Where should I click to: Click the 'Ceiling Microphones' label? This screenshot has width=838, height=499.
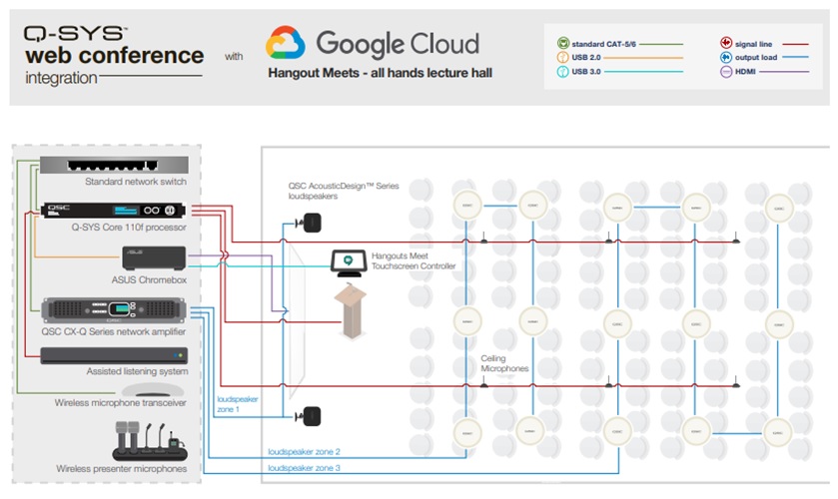pyautogui.click(x=504, y=363)
